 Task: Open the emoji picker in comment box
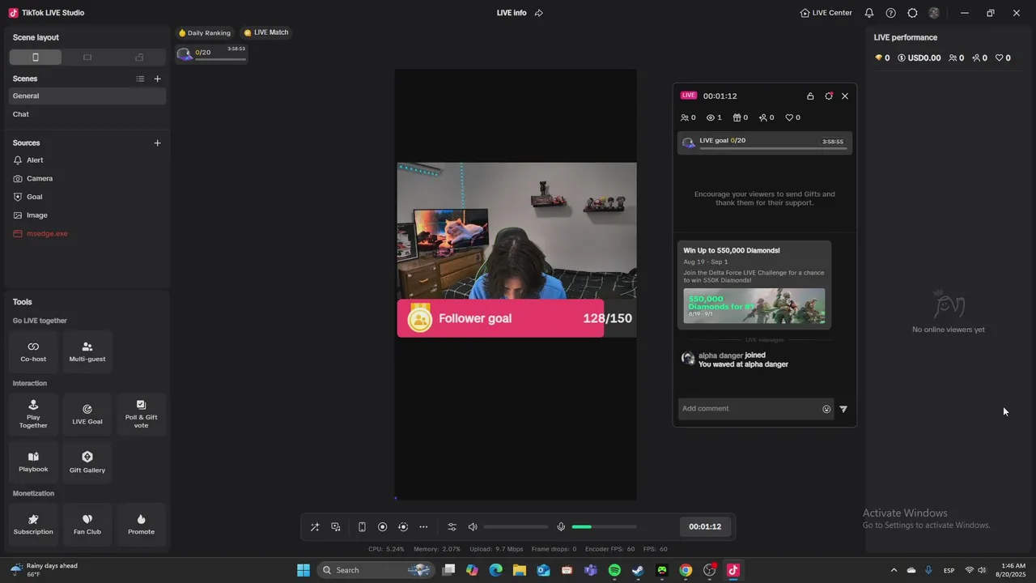826,409
